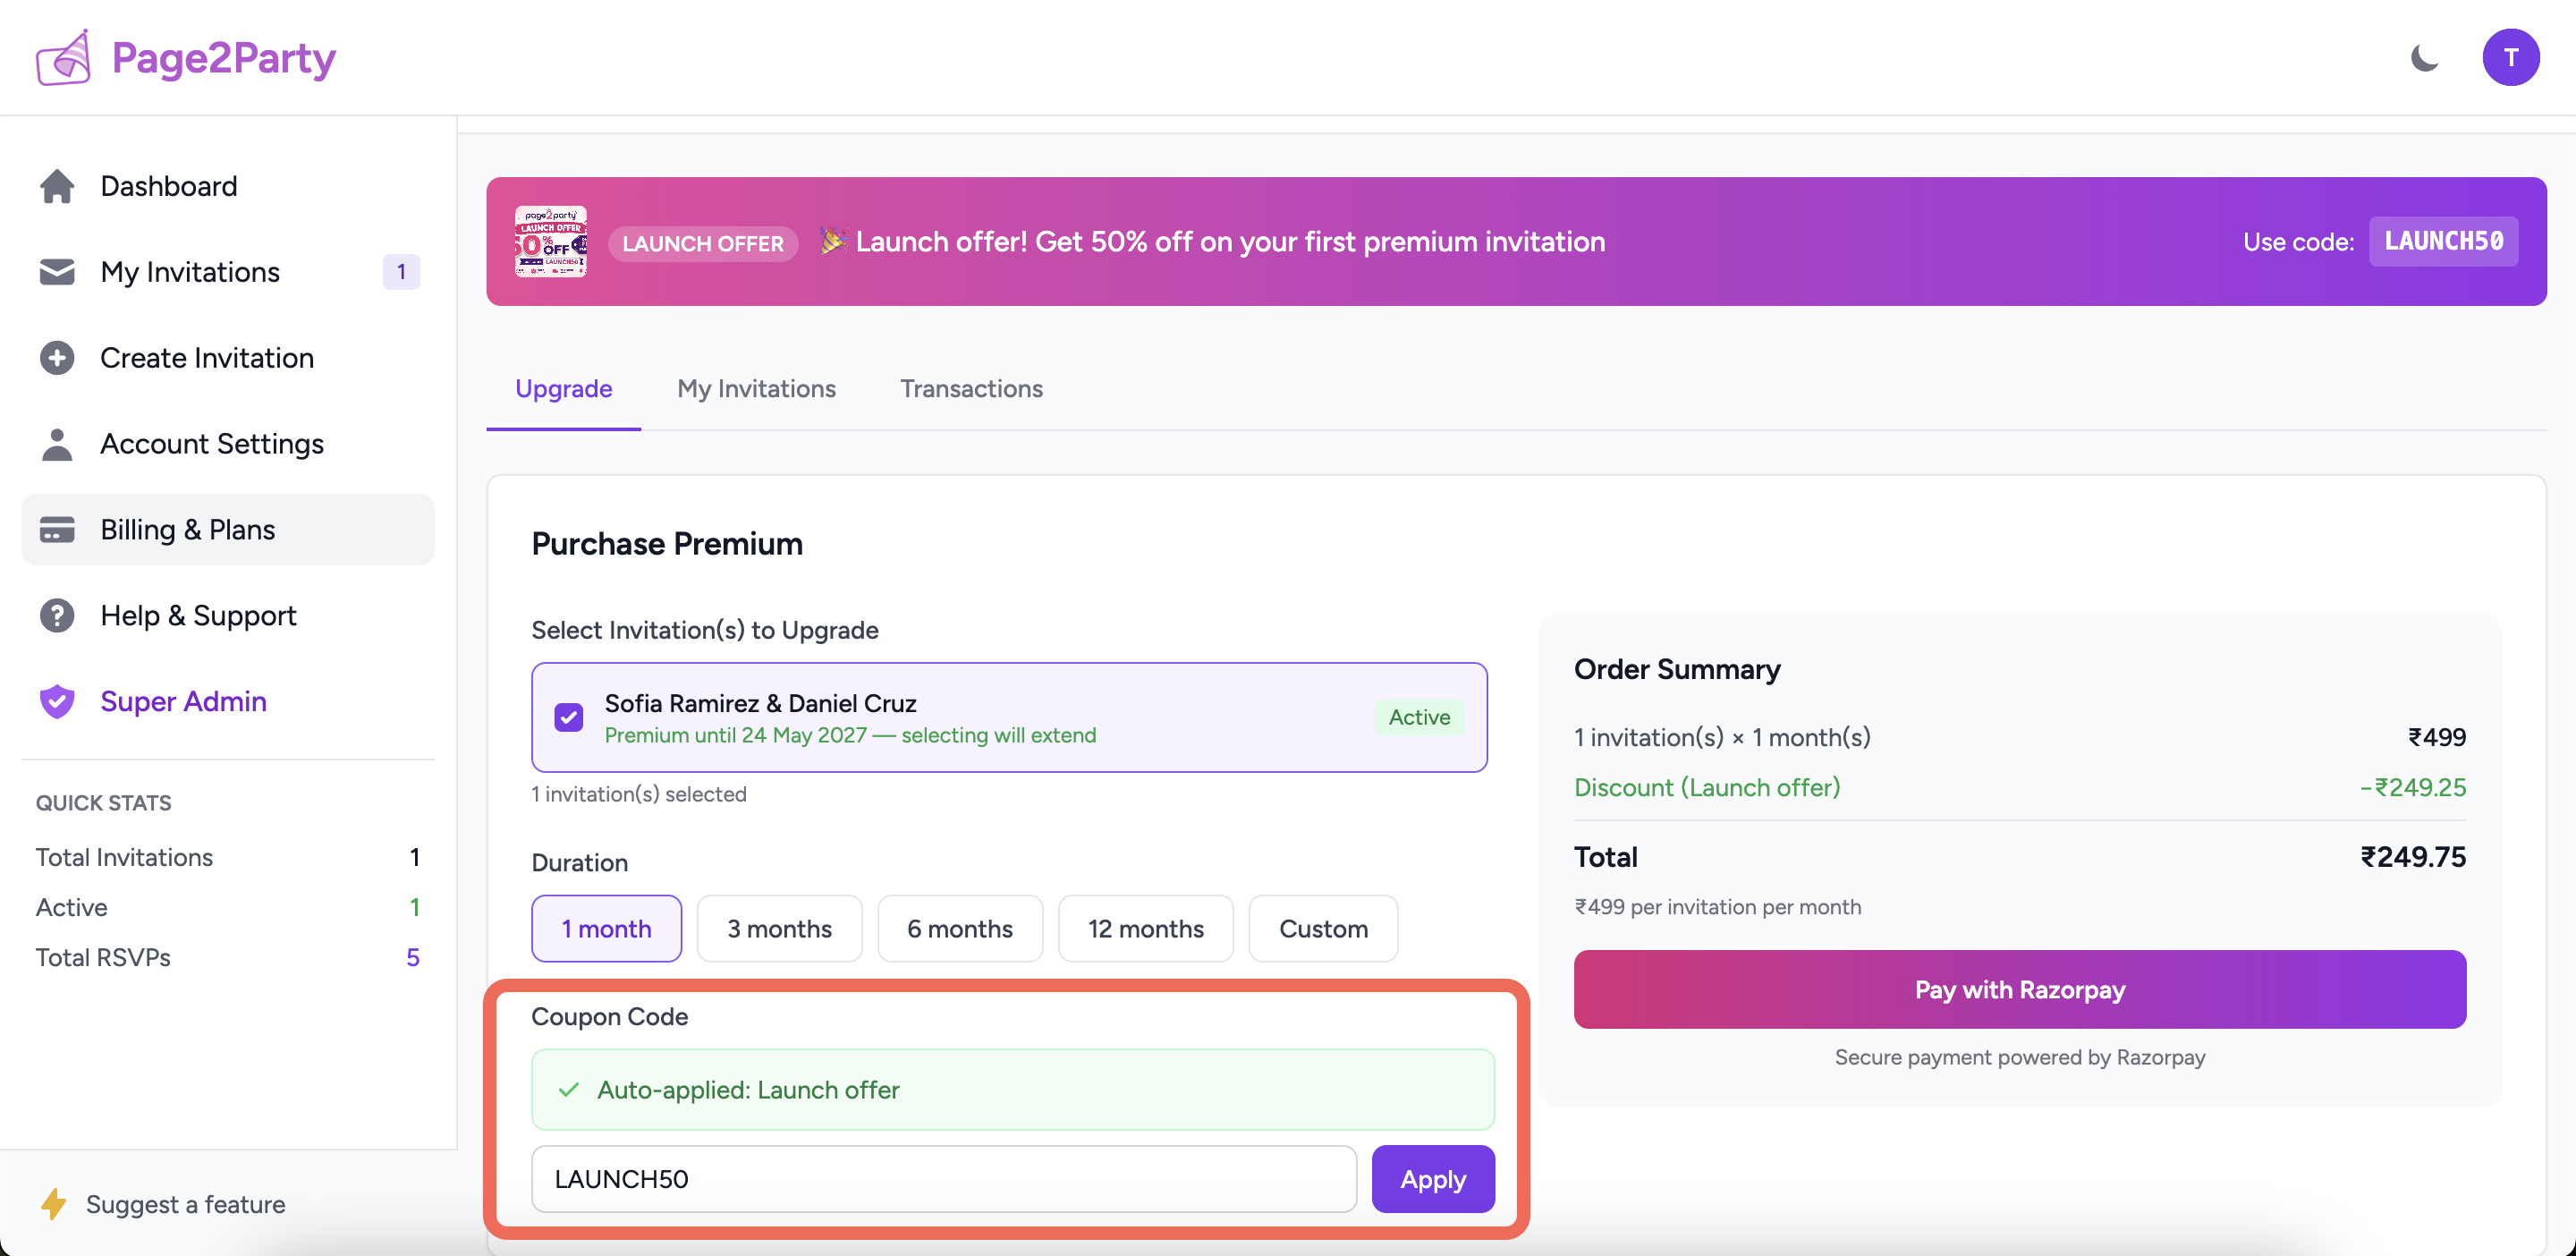Click "1 invitation(s) × 1 month(s)" line
The width and height of the screenshot is (2576, 1256).
coord(1722,738)
